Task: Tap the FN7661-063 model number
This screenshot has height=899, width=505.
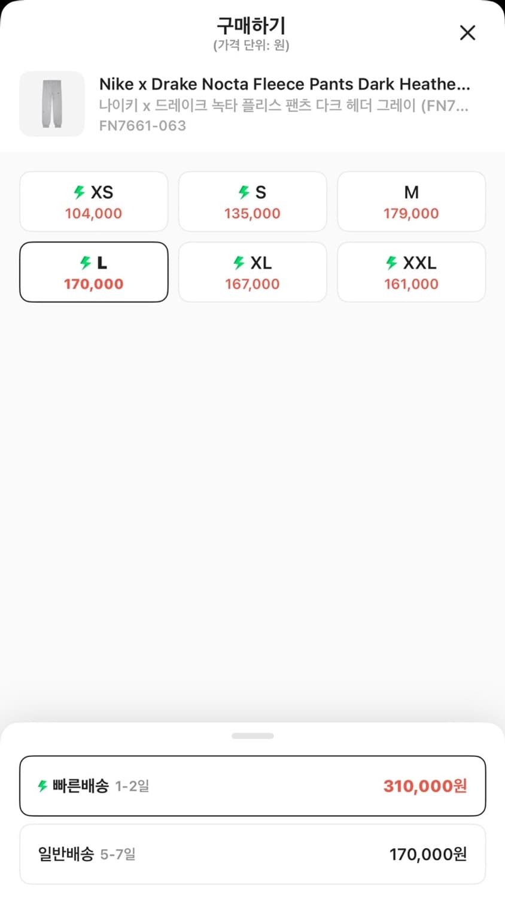Action: [142, 126]
